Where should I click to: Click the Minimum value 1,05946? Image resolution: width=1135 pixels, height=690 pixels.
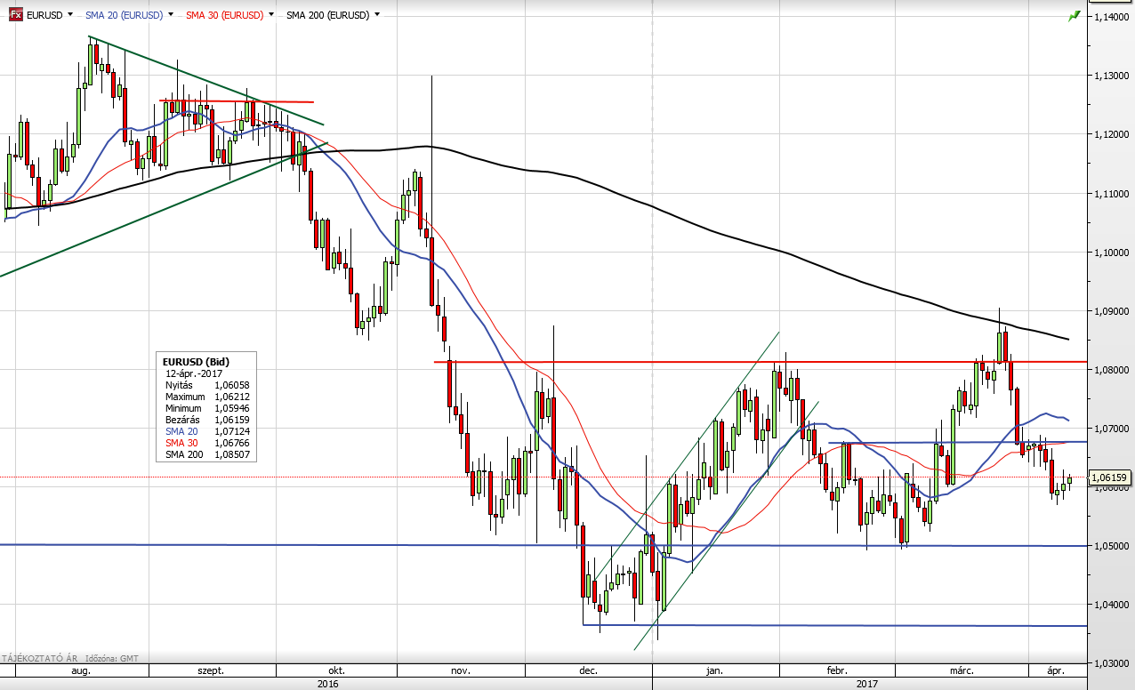(232, 408)
